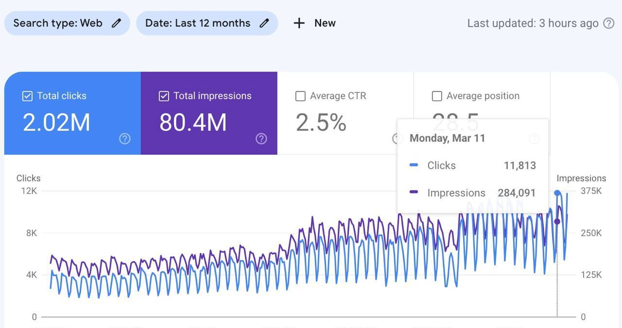Select the 80.4M total impressions value
622x328 pixels.
point(193,122)
